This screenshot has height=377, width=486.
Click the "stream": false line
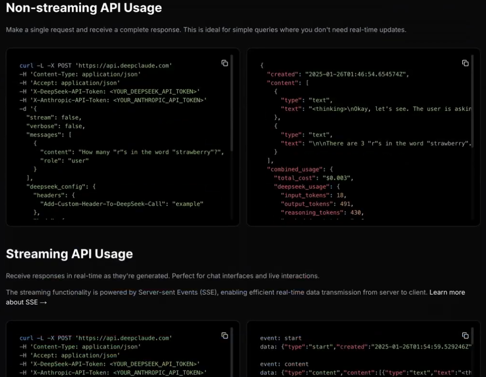click(54, 118)
